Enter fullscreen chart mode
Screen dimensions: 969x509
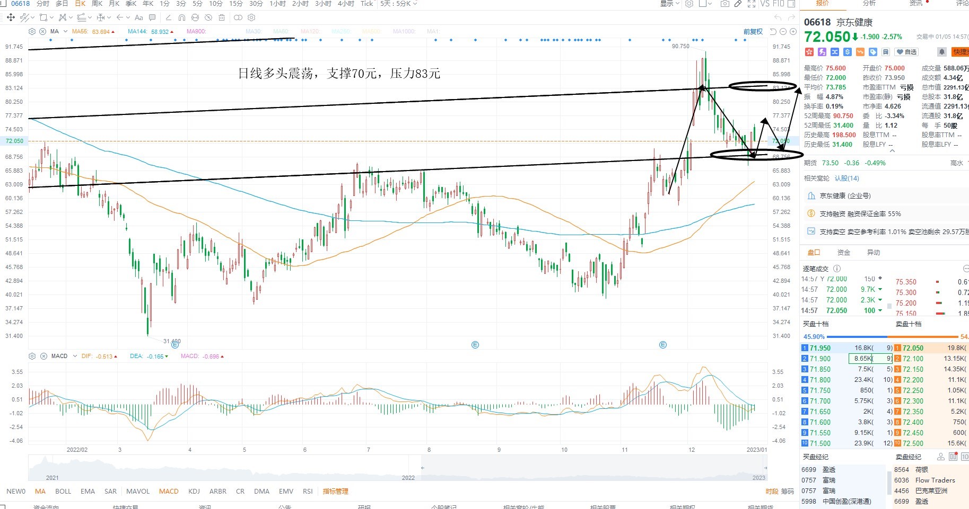pos(752,4)
